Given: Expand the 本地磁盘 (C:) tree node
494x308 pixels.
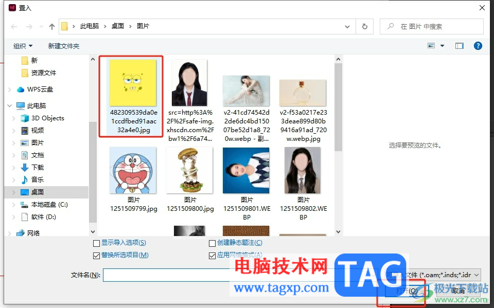Looking at the screenshot, I should (13, 205).
